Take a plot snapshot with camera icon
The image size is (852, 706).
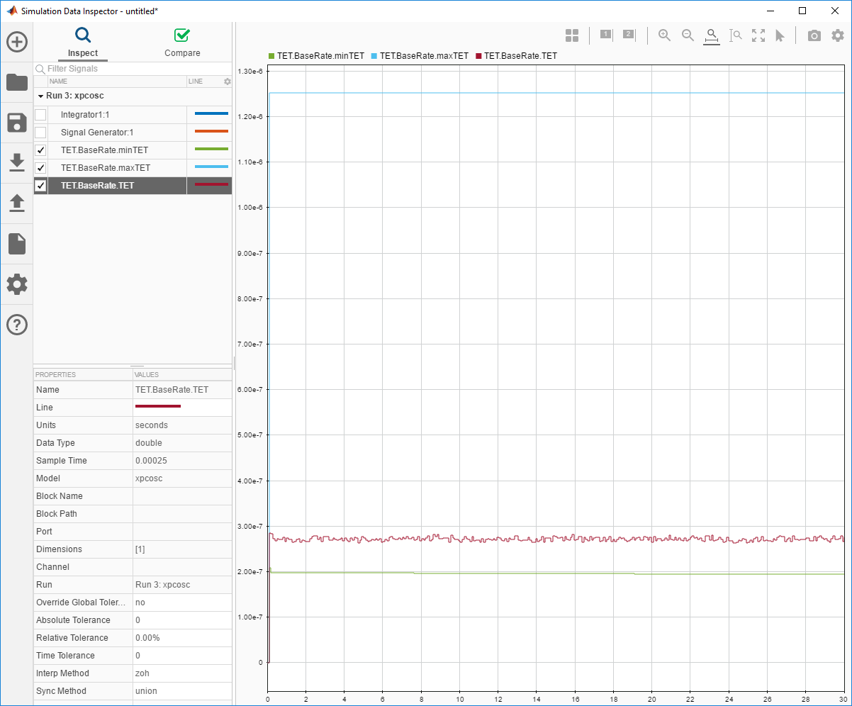click(814, 35)
